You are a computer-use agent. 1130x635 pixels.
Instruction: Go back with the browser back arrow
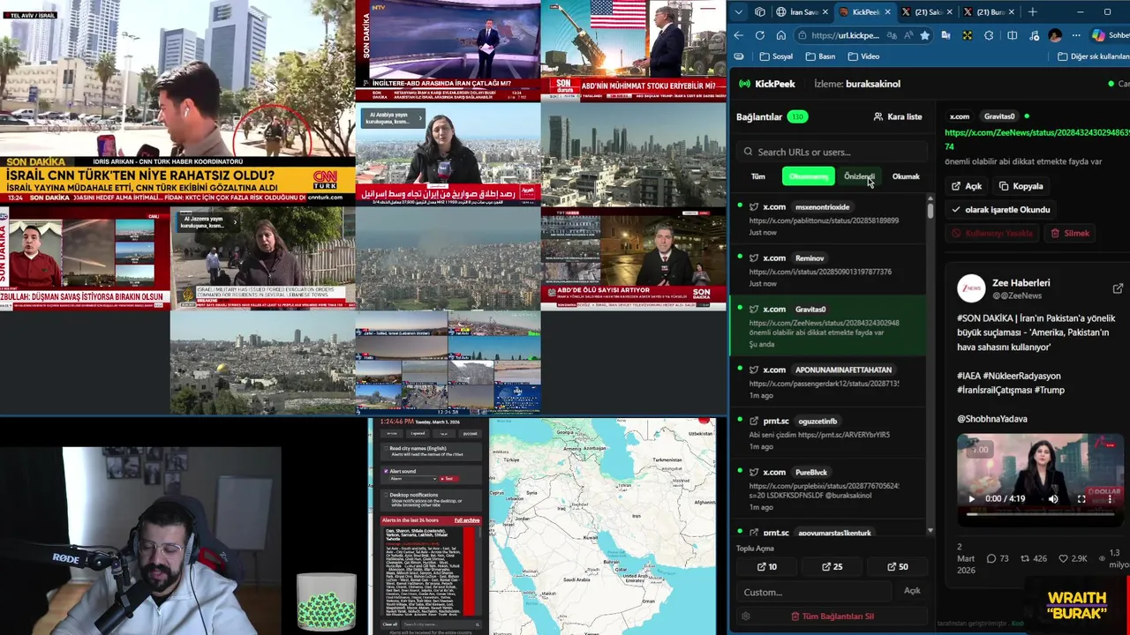(x=739, y=35)
